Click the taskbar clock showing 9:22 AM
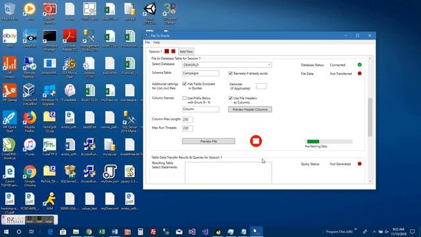This screenshot has width=421, height=237. tap(398, 231)
